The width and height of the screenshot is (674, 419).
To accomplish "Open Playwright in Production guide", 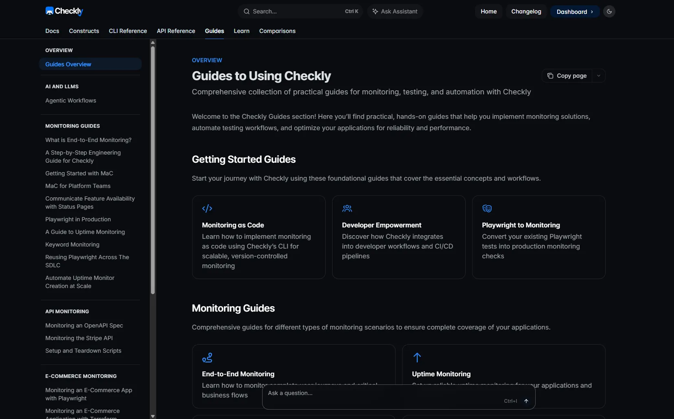I will point(78,219).
